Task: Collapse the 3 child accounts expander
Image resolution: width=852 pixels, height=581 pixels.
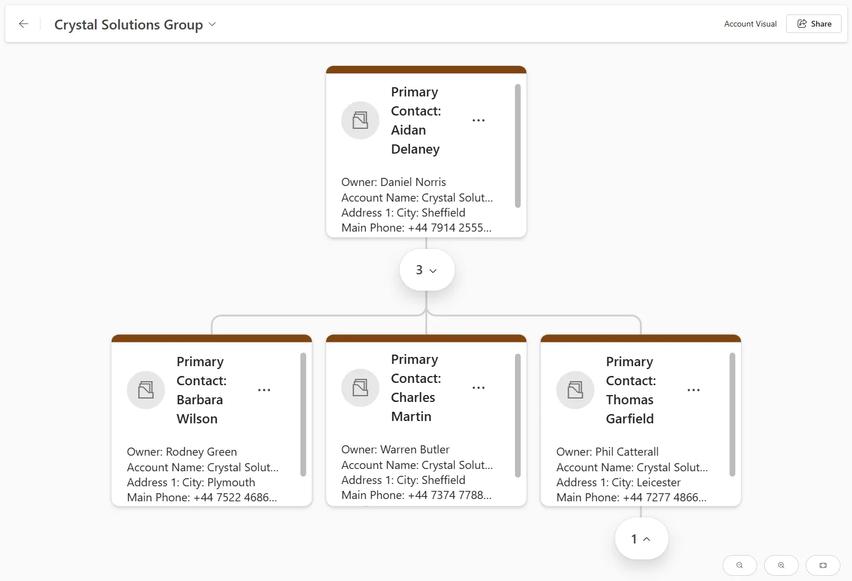Action: coord(427,270)
